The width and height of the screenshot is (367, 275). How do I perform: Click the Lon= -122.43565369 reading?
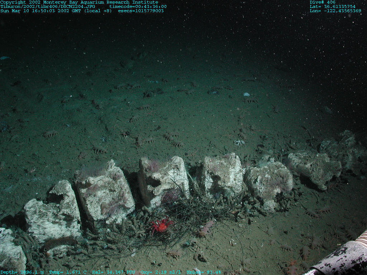coord(335,11)
